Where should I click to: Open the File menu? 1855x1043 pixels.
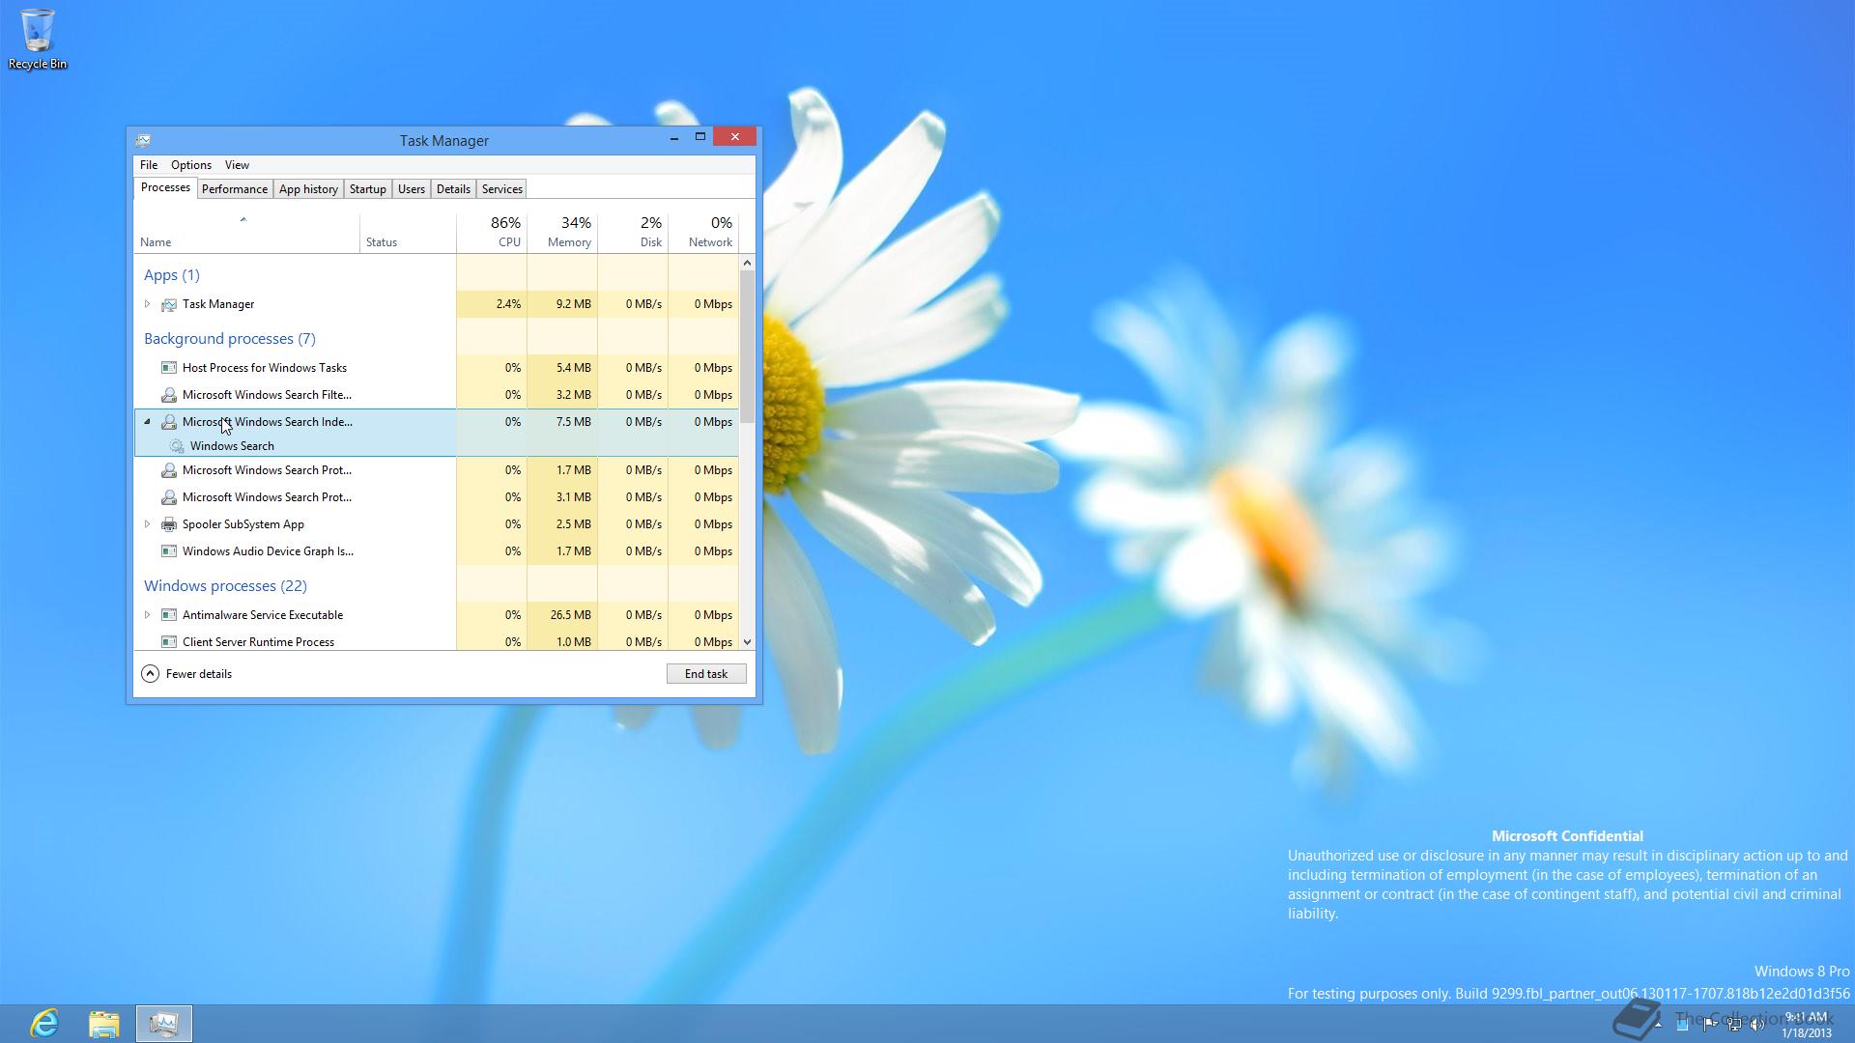149,165
